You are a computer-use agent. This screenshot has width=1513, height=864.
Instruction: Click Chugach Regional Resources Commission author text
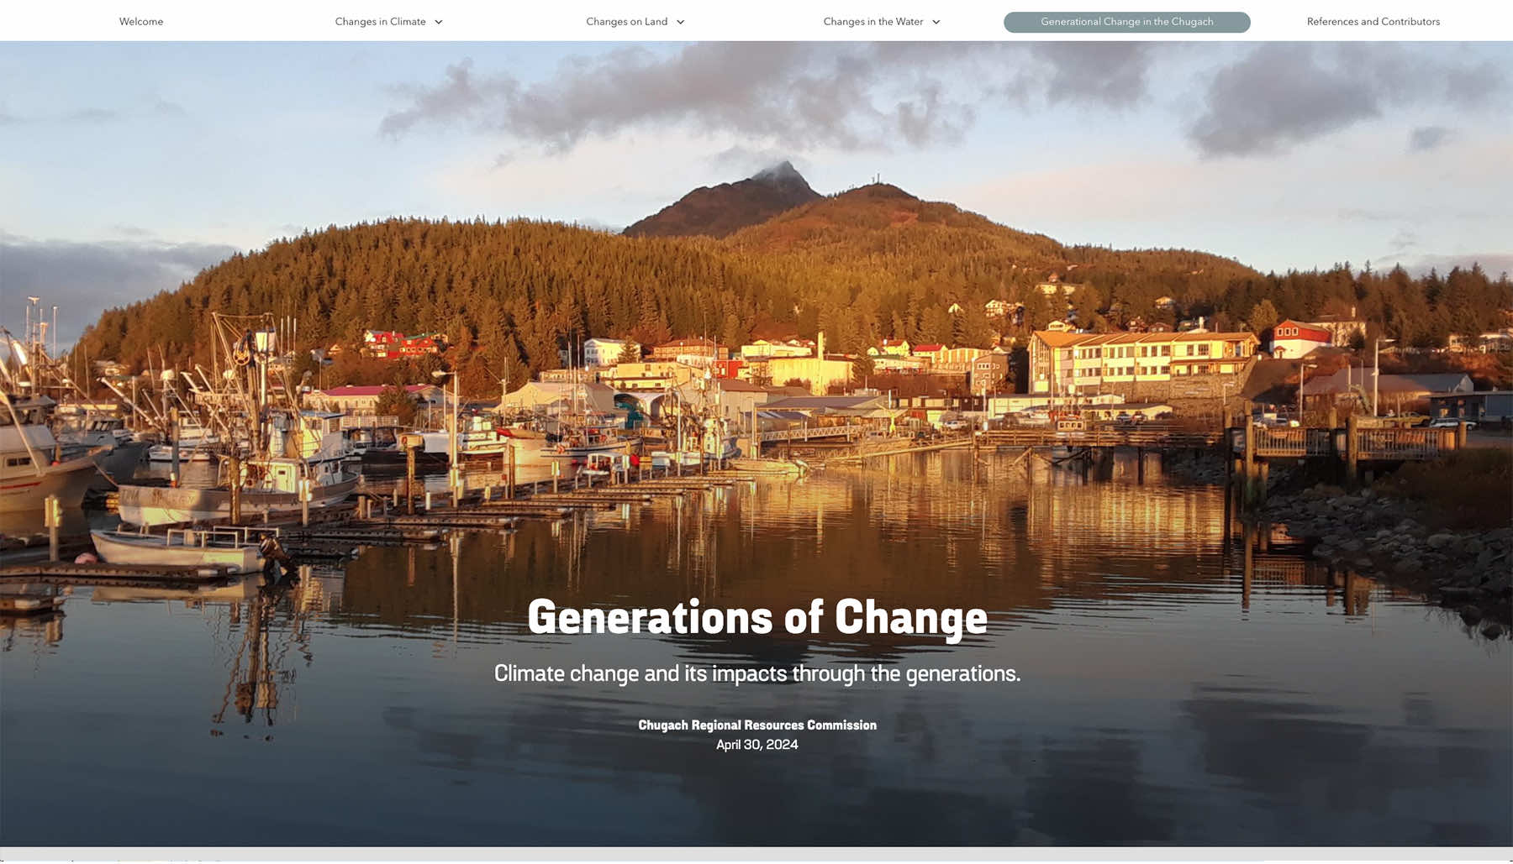click(x=757, y=725)
